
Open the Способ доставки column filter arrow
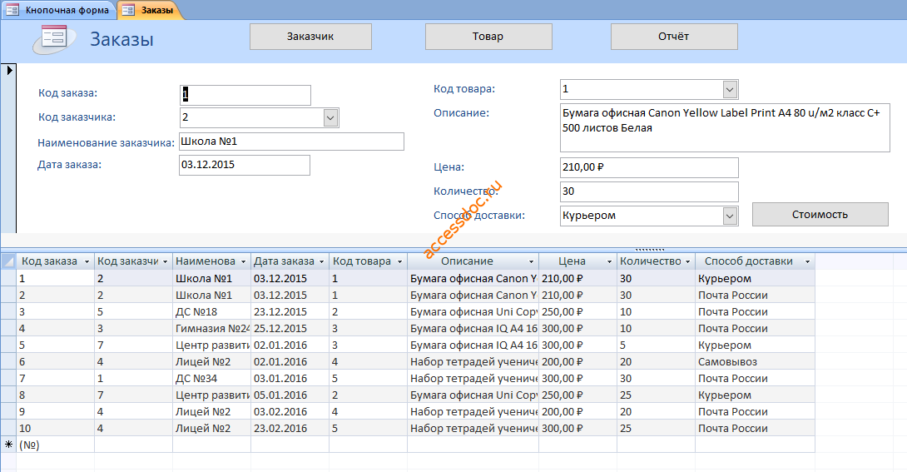807,262
